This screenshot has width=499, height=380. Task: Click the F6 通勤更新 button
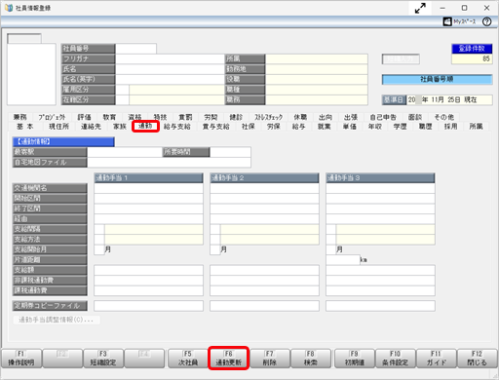point(229,359)
